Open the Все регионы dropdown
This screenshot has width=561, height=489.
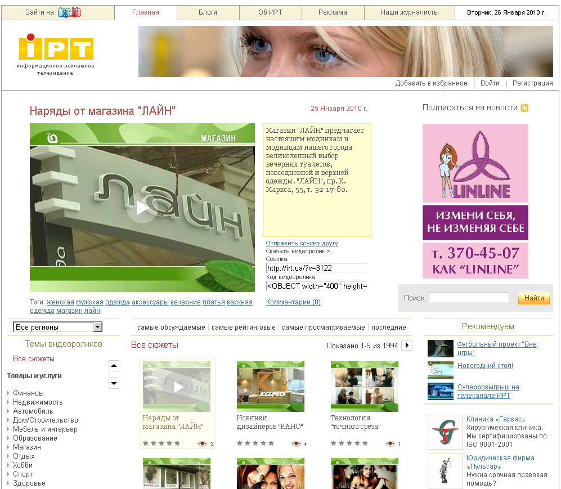(58, 326)
